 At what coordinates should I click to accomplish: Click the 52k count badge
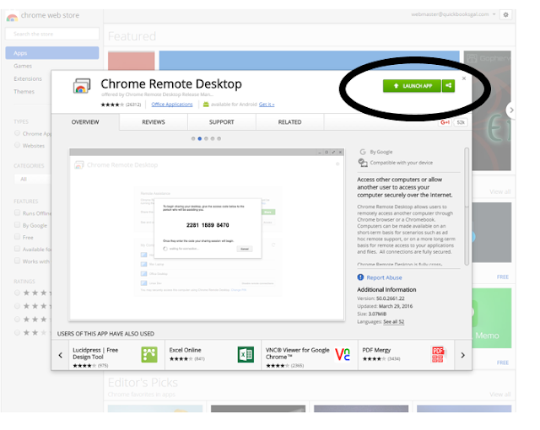click(461, 122)
